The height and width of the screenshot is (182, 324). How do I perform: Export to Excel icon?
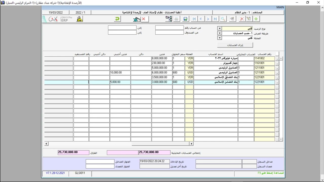pos(137,19)
